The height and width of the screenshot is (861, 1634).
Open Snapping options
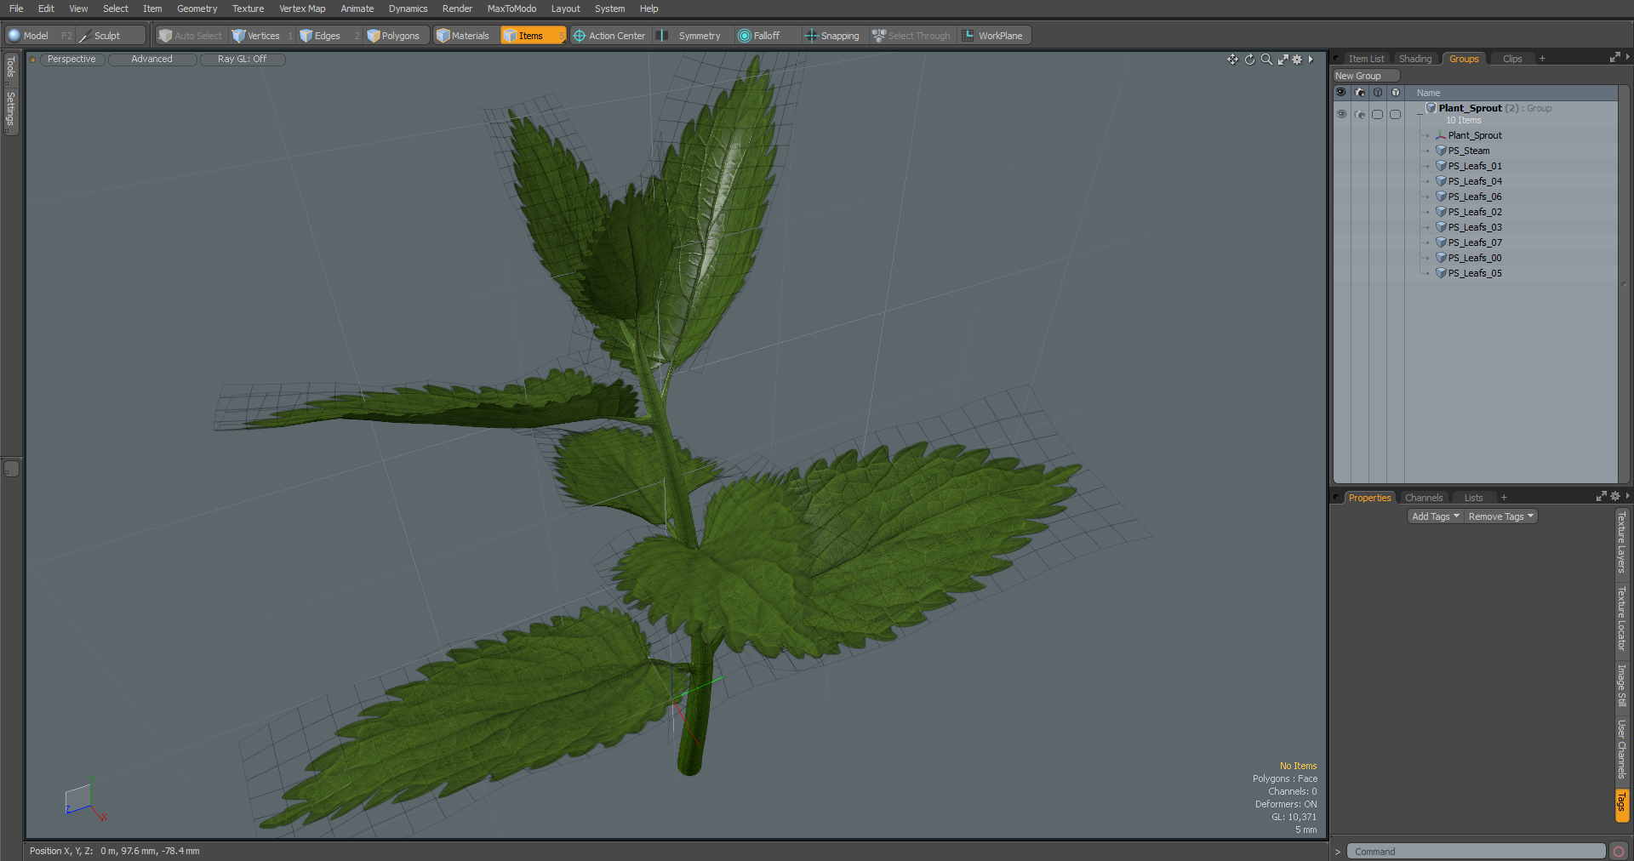(833, 36)
